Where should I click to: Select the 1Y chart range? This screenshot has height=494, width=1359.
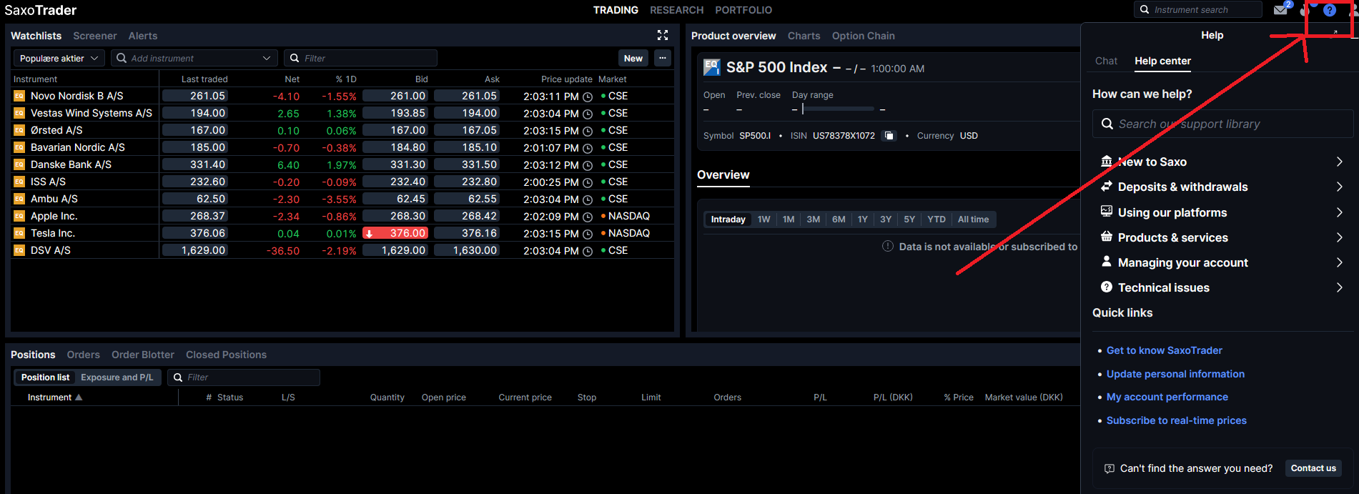click(x=863, y=219)
